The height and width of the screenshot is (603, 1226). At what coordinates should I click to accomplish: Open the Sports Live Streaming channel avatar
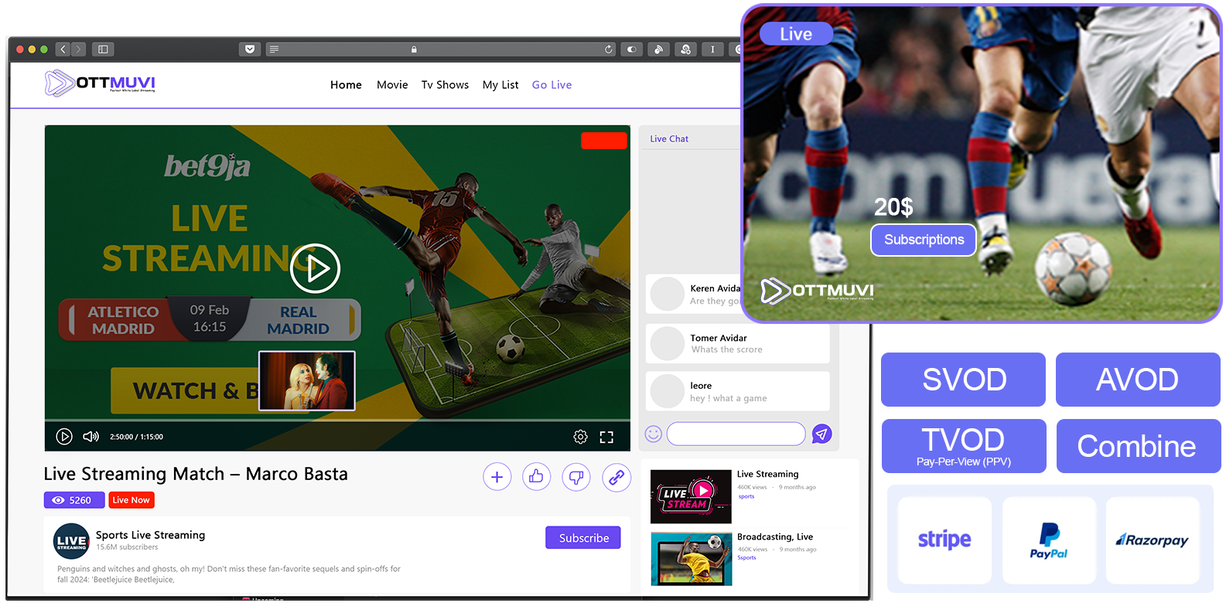[71, 541]
